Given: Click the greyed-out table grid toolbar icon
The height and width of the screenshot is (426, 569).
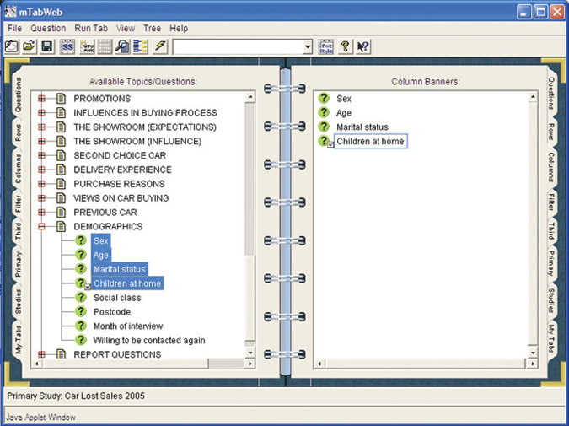Looking at the screenshot, I should [x=105, y=46].
